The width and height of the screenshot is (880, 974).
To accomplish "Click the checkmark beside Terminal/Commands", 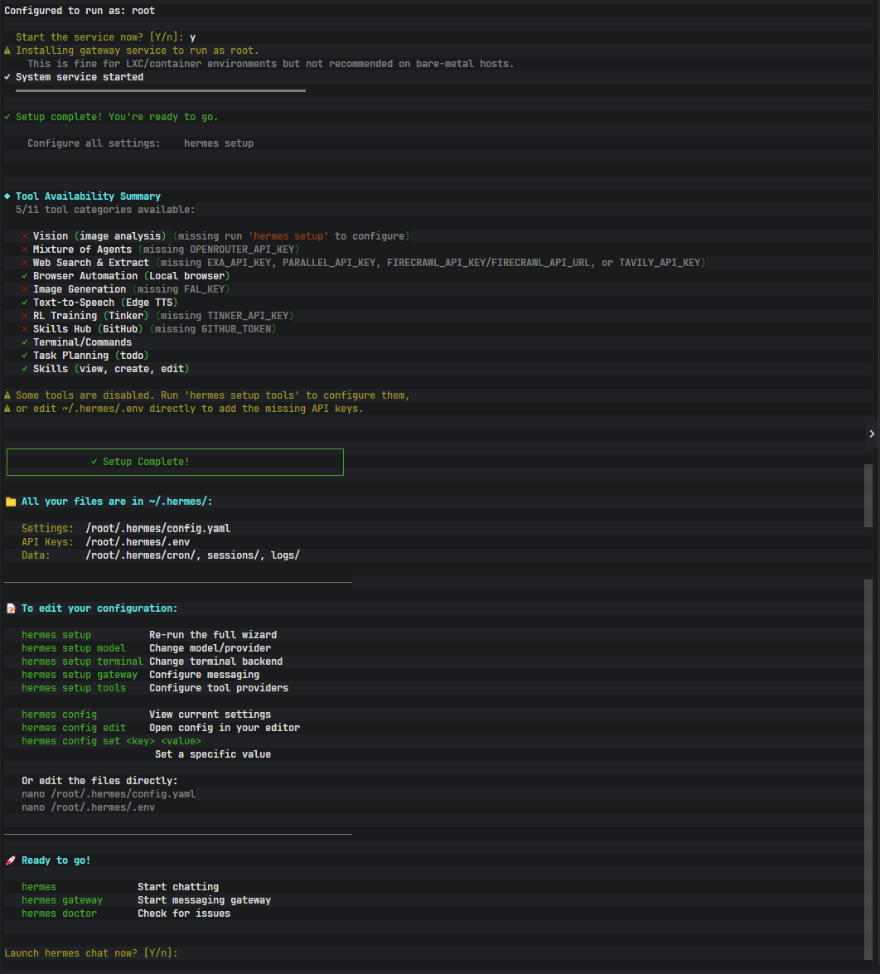I will click(25, 342).
